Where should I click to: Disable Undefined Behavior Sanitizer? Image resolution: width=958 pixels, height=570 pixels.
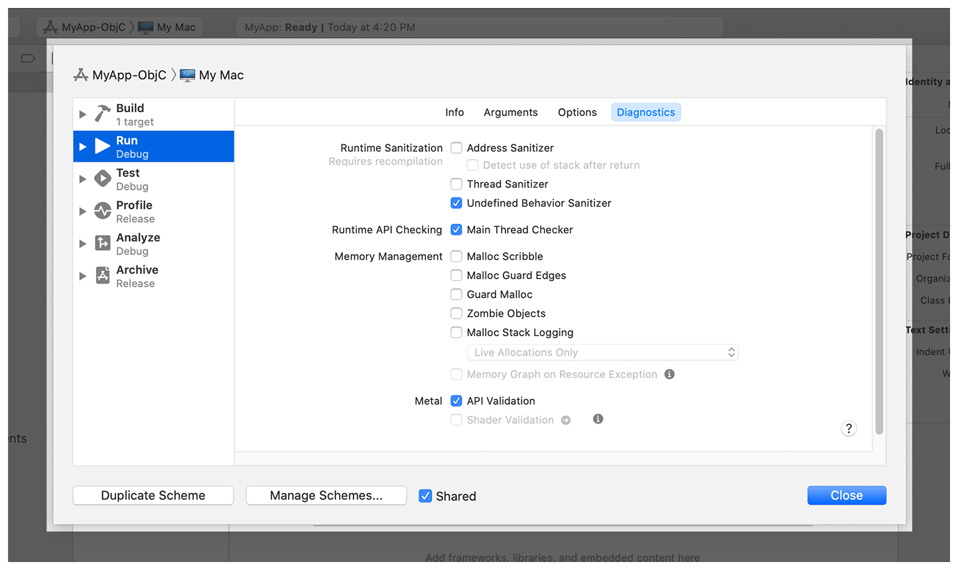(456, 203)
